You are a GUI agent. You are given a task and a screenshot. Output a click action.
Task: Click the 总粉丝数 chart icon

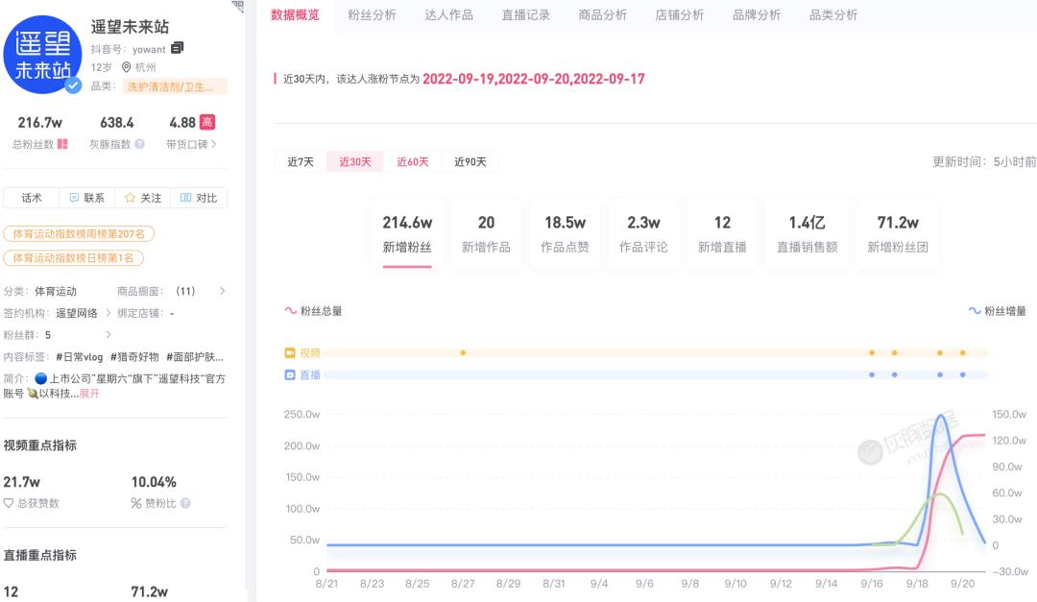tap(63, 144)
